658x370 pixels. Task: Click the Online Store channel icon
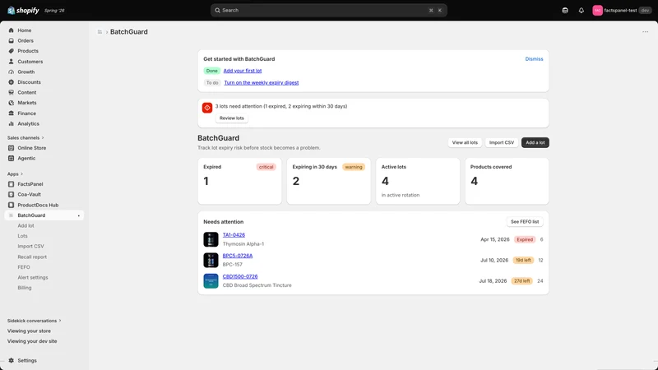(11, 148)
